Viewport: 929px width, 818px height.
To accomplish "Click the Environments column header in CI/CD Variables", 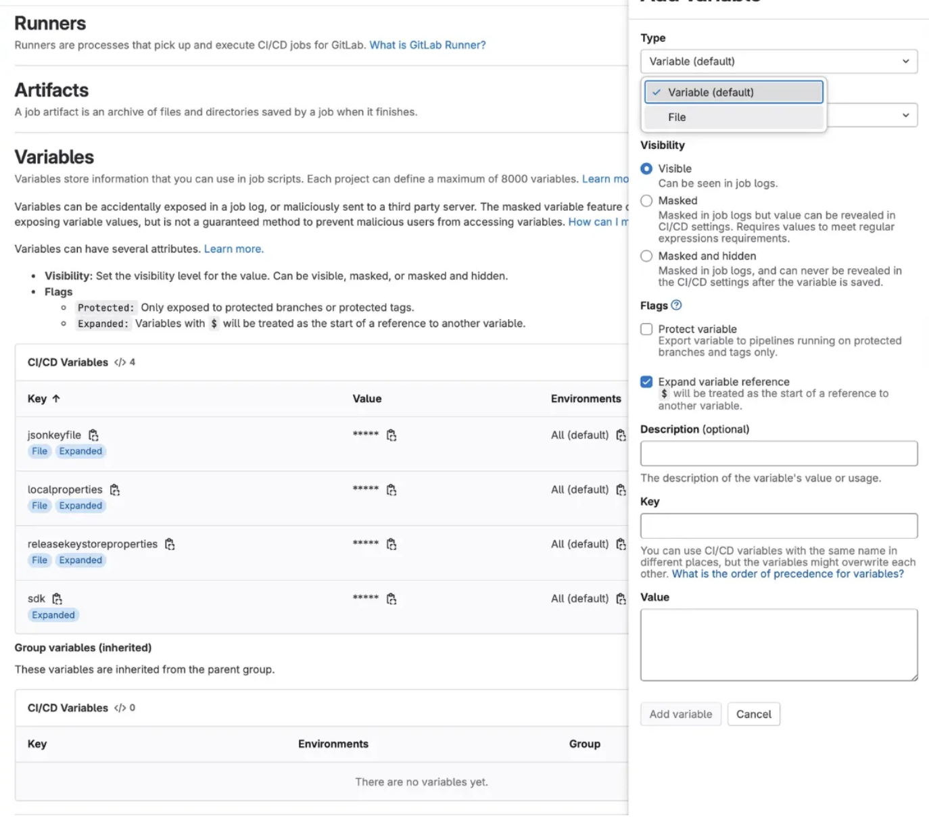I will (586, 399).
